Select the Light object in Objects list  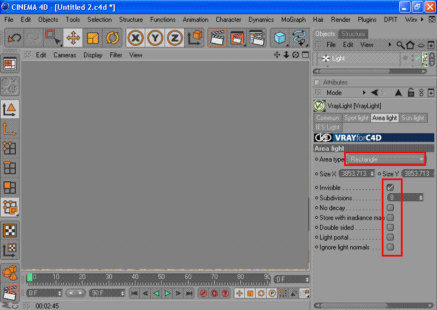[338, 58]
